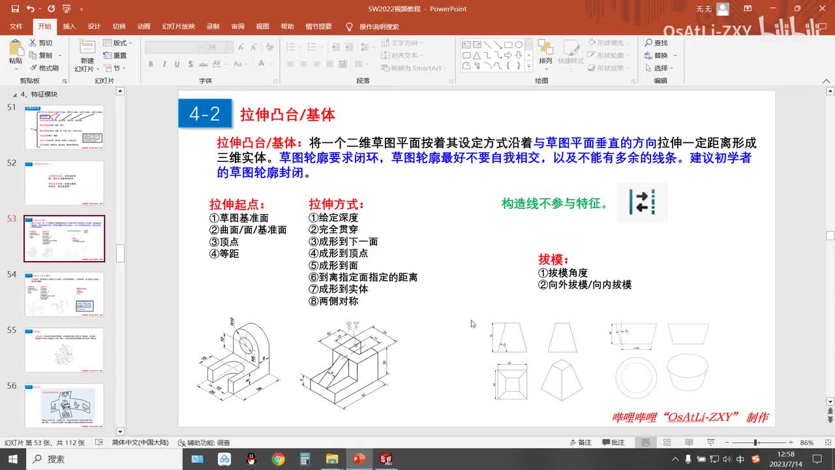Screen dimensions: 835x470
Task: Click the Windows taskbar search box
Action: coord(104,459)
